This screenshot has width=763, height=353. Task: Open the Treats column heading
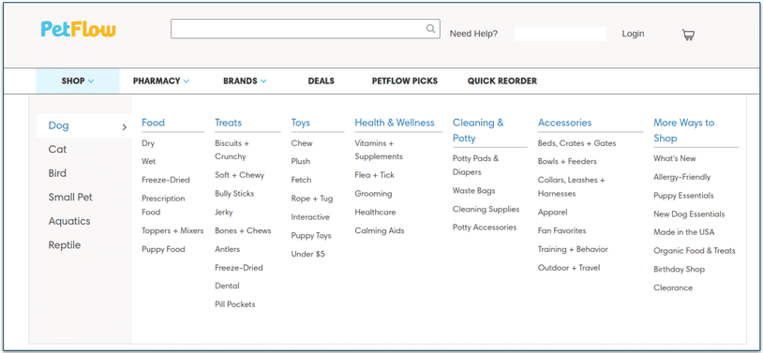pos(228,123)
